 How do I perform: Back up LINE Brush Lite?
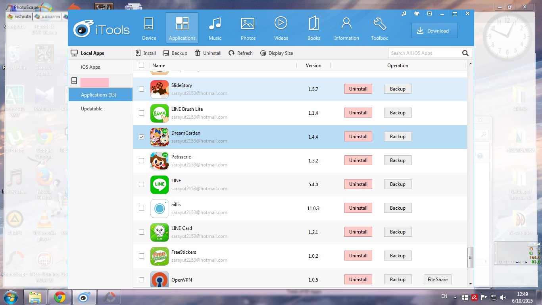(398, 113)
